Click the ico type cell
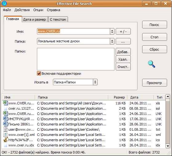The width and height of the screenshot is (172, 156). [x=158, y=140]
